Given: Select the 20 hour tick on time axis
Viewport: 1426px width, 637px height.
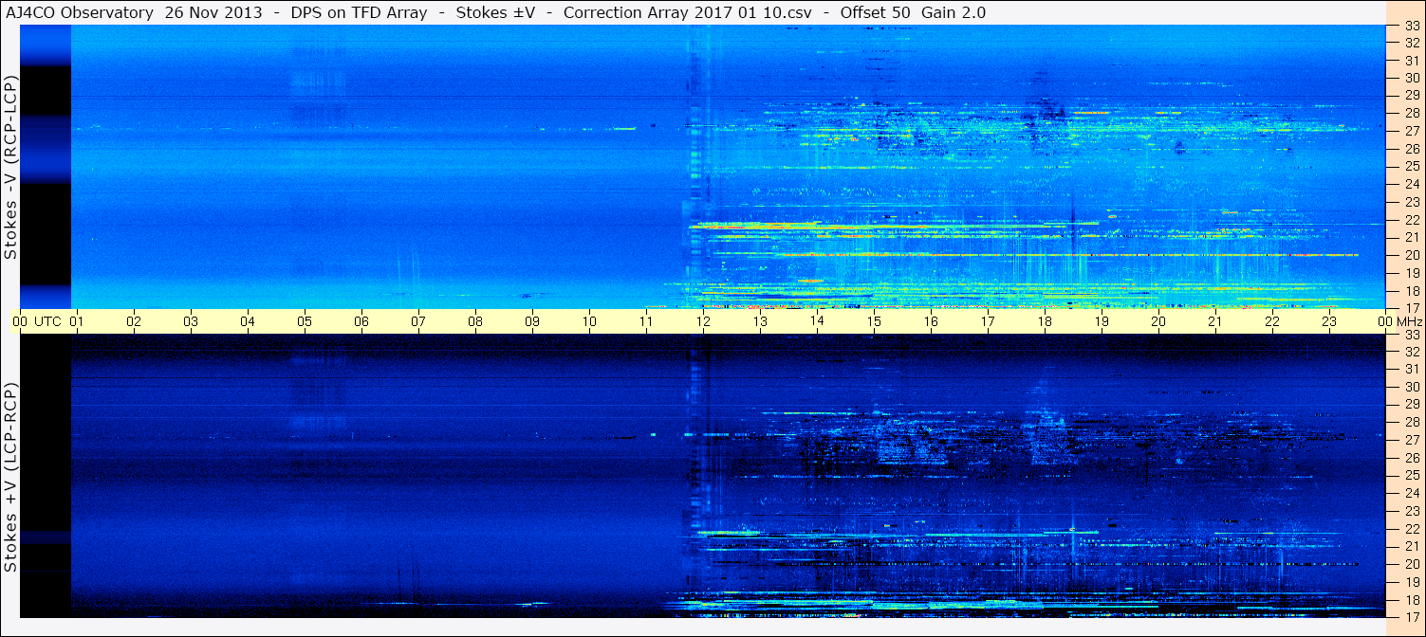Looking at the screenshot, I should click(x=1158, y=322).
